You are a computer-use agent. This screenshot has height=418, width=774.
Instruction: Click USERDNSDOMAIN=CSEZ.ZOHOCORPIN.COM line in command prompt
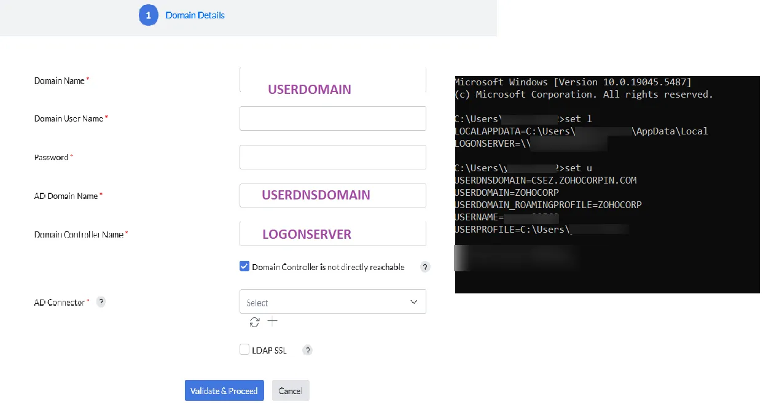tap(545, 180)
